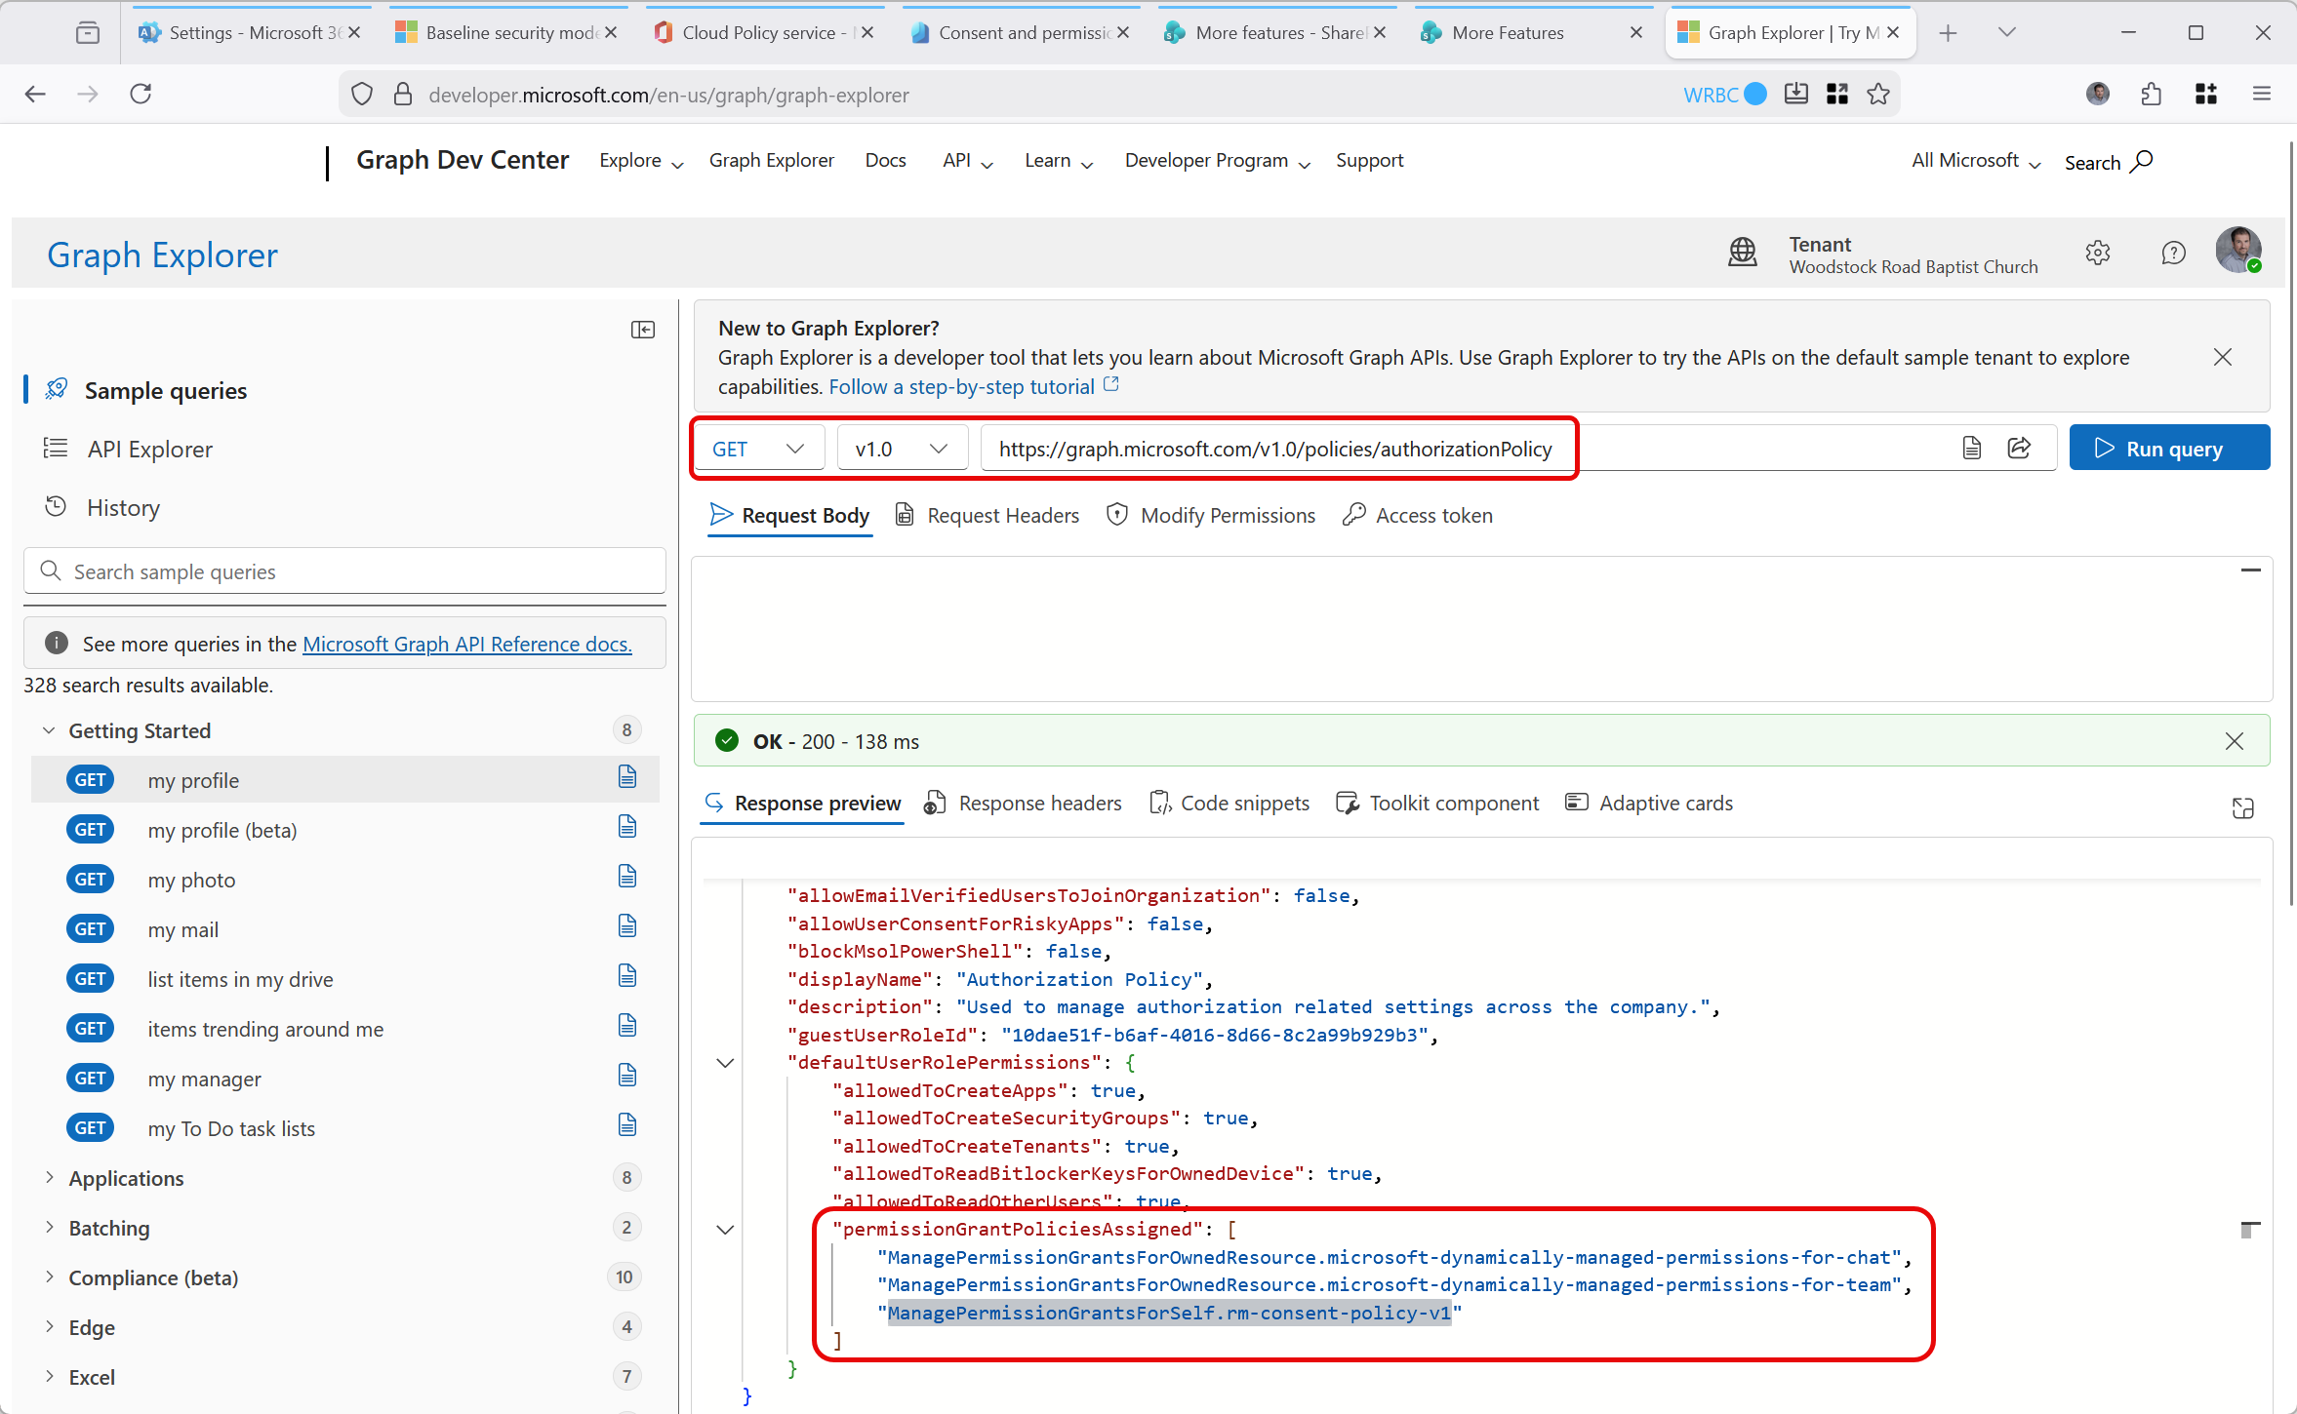Image resolution: width=2297 pixels, height=1414 pixels.
Task: Click the Search sample queries field
Action: [x=345, y=571]
